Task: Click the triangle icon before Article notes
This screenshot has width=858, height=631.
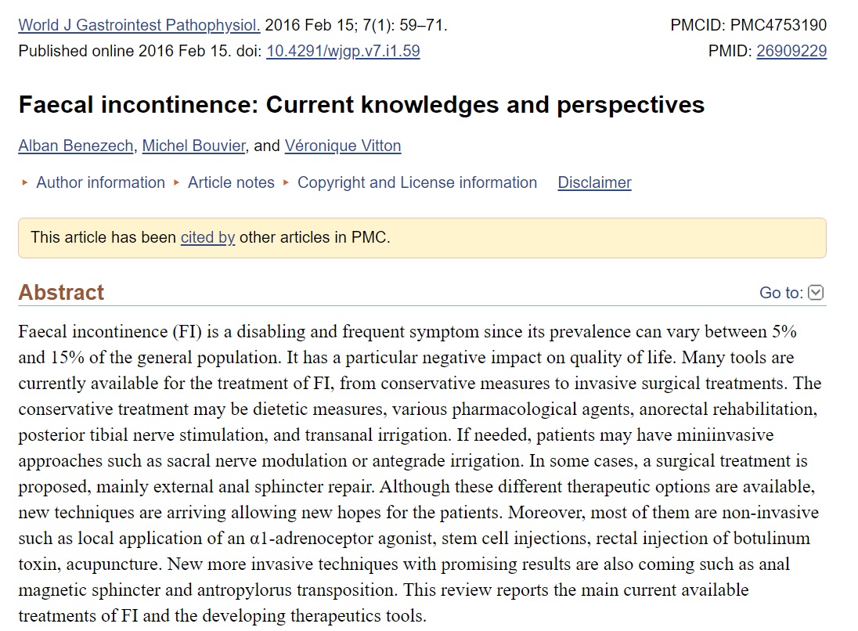Action: point(176,182)
